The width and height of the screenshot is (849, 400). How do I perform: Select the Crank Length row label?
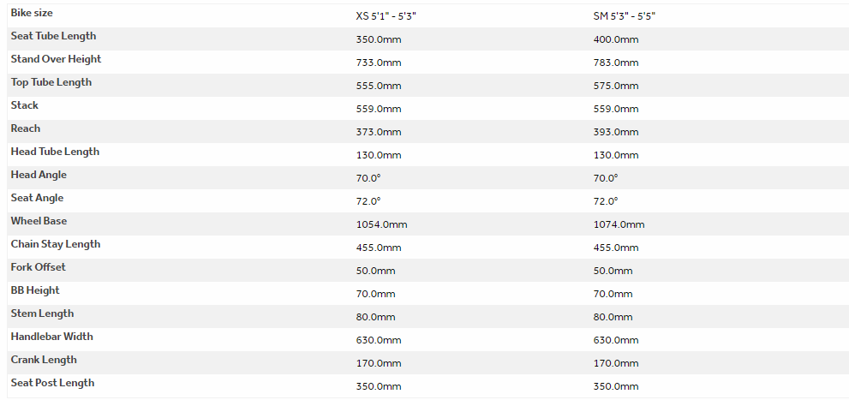click(44, 360)
